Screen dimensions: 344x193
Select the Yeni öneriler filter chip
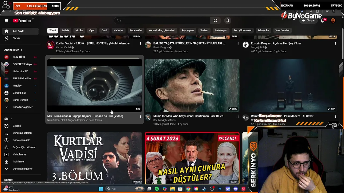tap(282, 31)
